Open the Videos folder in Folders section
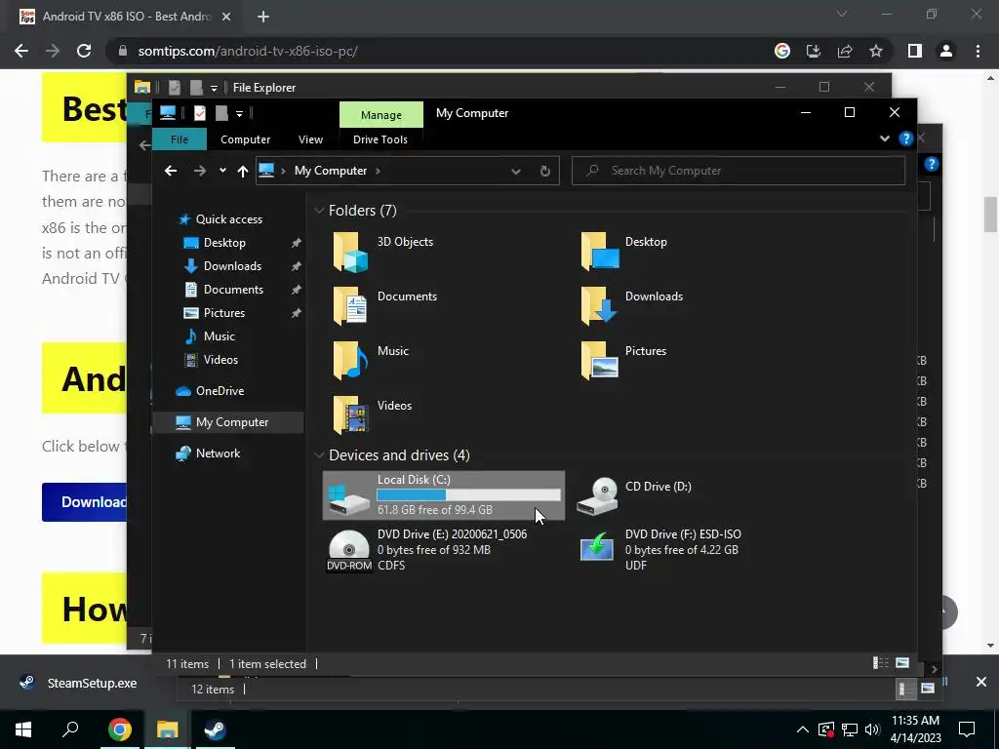 click(x=350, y=415)
